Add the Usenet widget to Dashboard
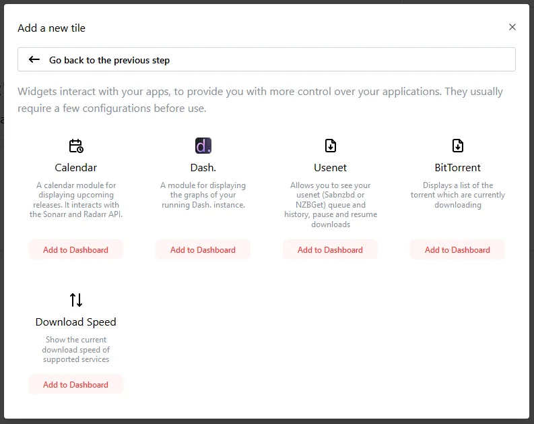This screenshot has height=424, width=534. coord(330,249)
